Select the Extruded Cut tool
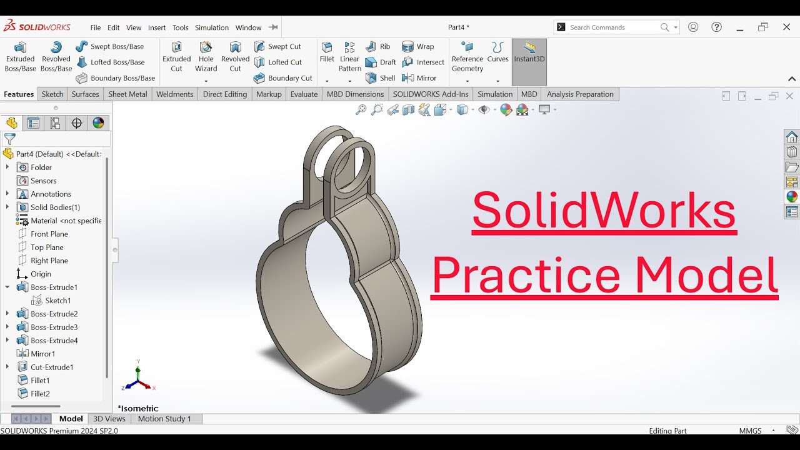The image size is (800, 450). pyautogui.click(x=176, y=57)
